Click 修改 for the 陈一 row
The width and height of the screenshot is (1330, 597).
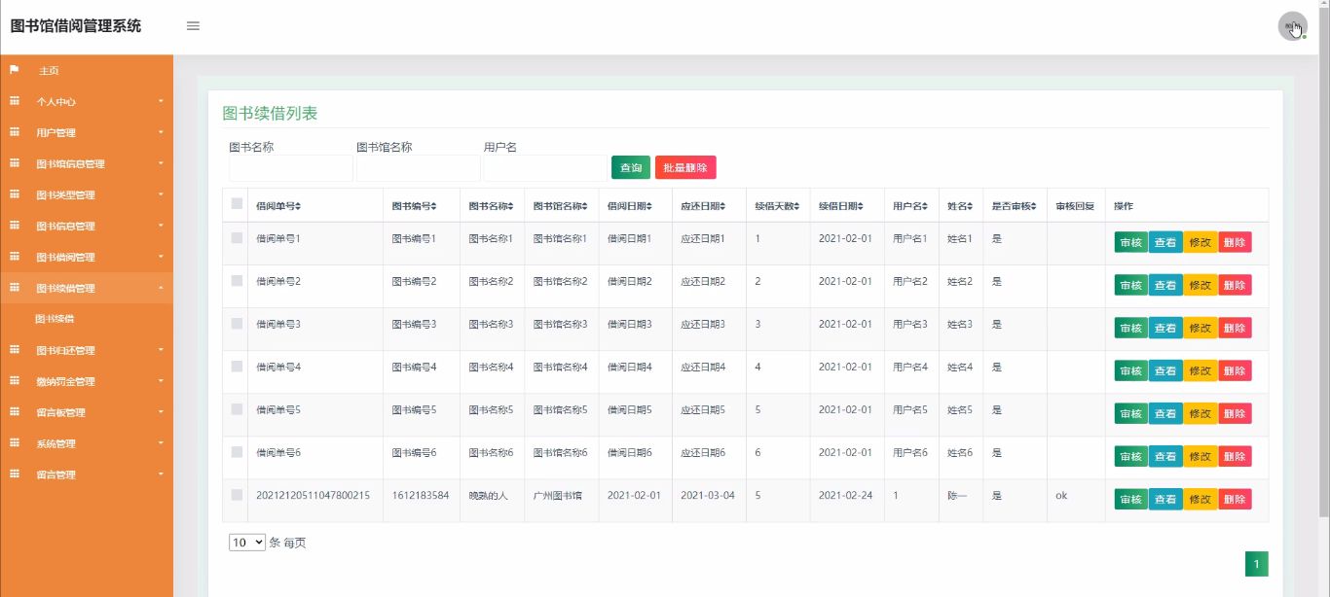[x=1201, y=499]
